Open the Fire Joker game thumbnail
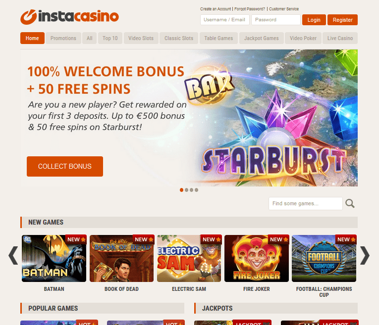Viewport: 379px width, 325px height. 257,258
